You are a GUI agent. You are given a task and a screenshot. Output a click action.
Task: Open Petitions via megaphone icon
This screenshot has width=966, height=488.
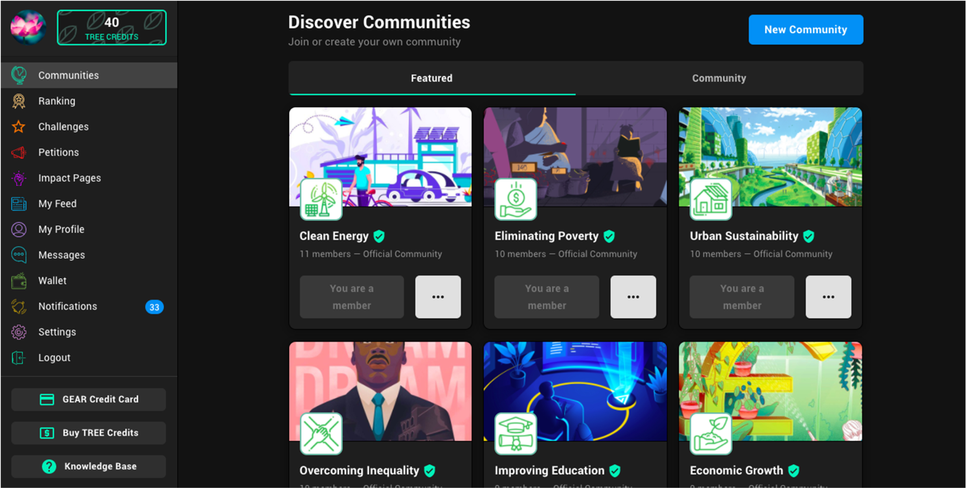(19, 152)
